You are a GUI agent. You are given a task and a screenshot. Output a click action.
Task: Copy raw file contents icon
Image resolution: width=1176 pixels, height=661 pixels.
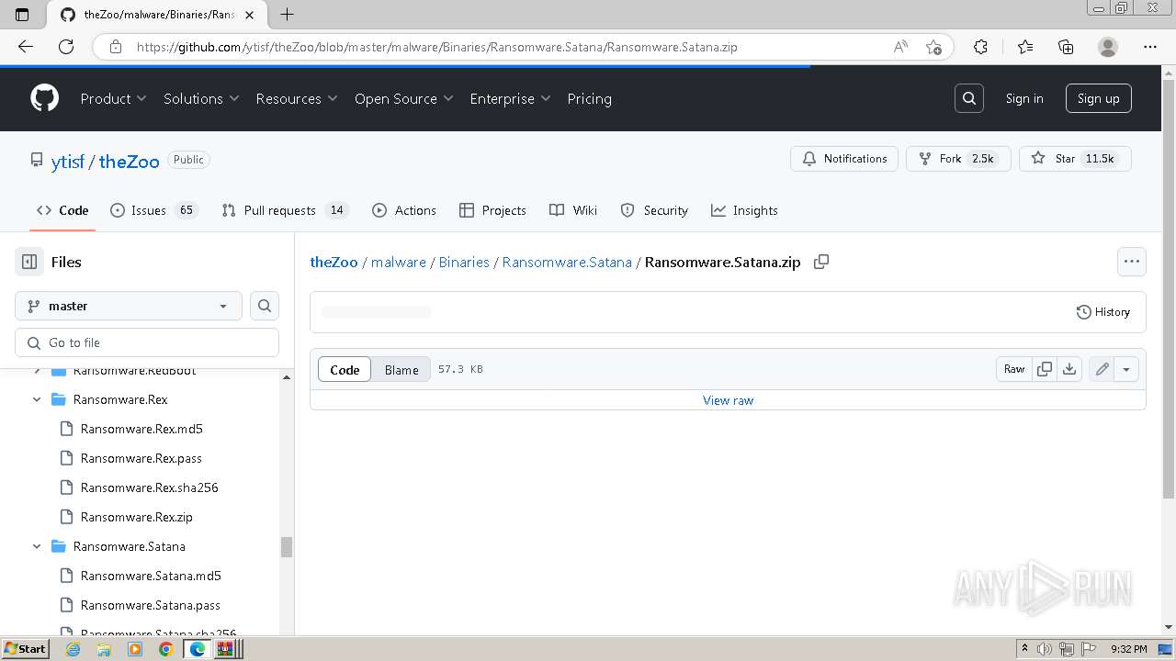click(1045, 369)
